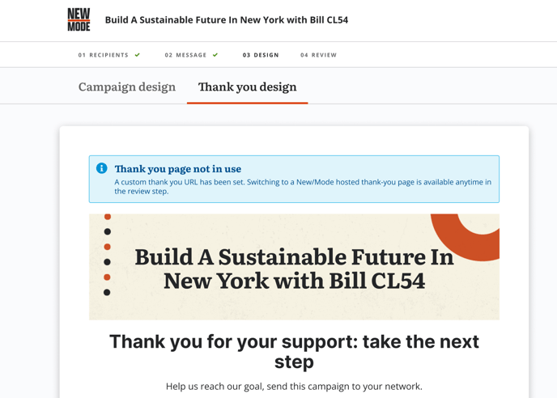Click the New/Mode logo
Image resolution: width=557 pixels, height=398 pixels.
click(x=79, y=20)
